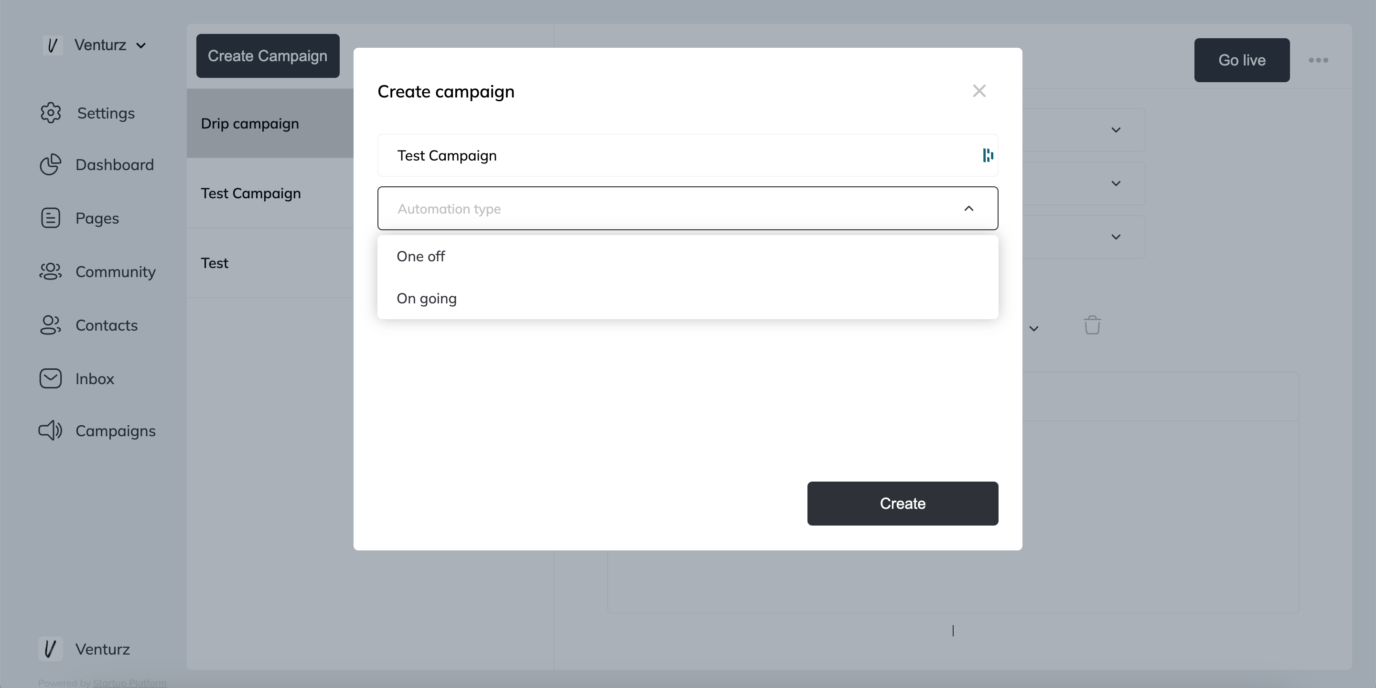The image size is (1376, 688).
Task: Click the Venturz logo at bottom left
Action: click(x=51, y=649)
